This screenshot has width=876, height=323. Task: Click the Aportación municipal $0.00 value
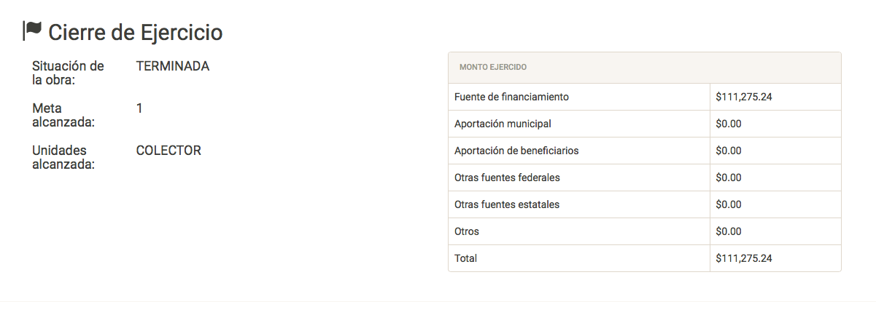(x=729, y=124)
